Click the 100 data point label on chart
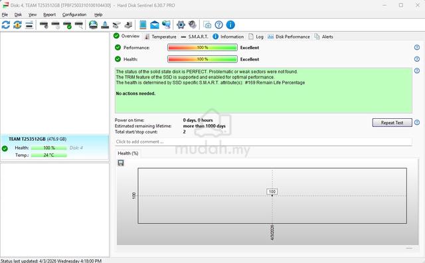Image resolution: width=425 pixels, height=263 pixels. (272, 192)
